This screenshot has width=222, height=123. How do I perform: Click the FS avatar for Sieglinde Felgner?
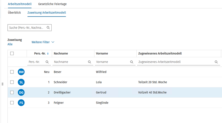pos(21,103)
